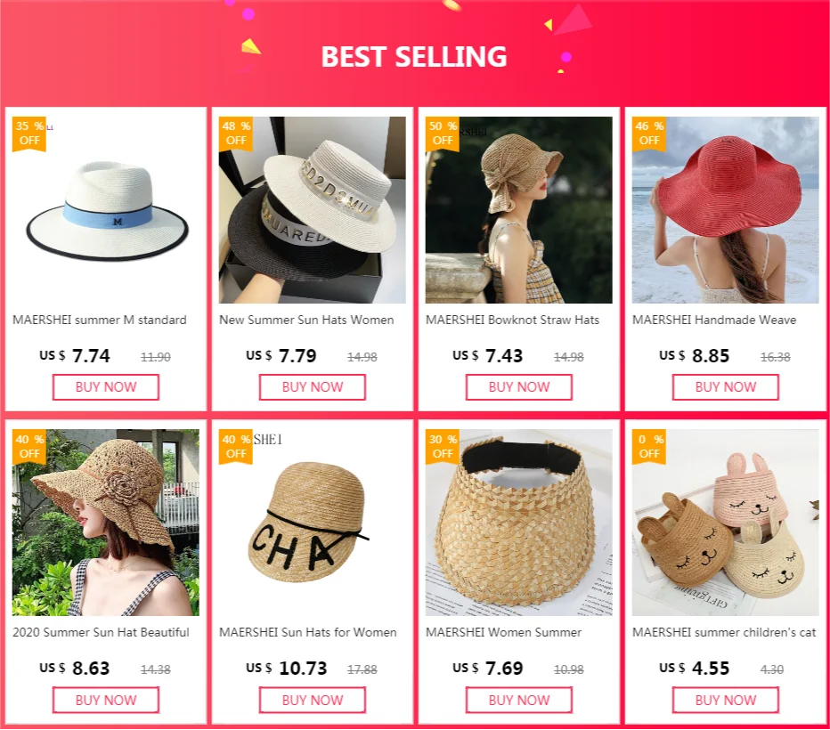The height and width of the screenshot is (730, 830).
Task: Open 2020 Summer Sun Hat Beautiful link
Action: (x=101, y=633)
